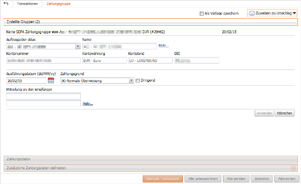Enable Als Vorlage speichern checkbox
This screenshot has width=301, height=184.
[201, 14]
